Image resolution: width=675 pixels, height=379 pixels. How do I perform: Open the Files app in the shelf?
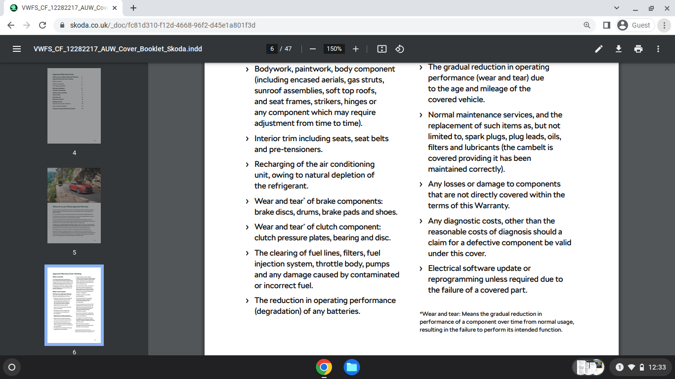[352, 367]
